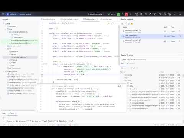This screenshot has width=184, height=138.
Task: Open the account profile icon
Action: coord(169,15)
